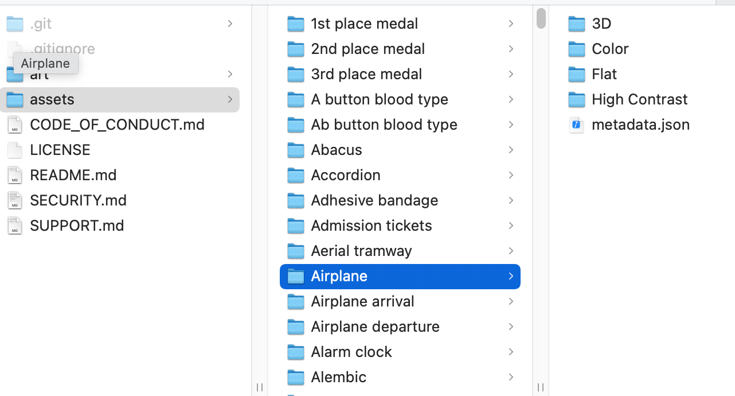This screenshot has height=396, width=735.
Task: Open the Adhesive bandage folder
Action: coord(374,200)
